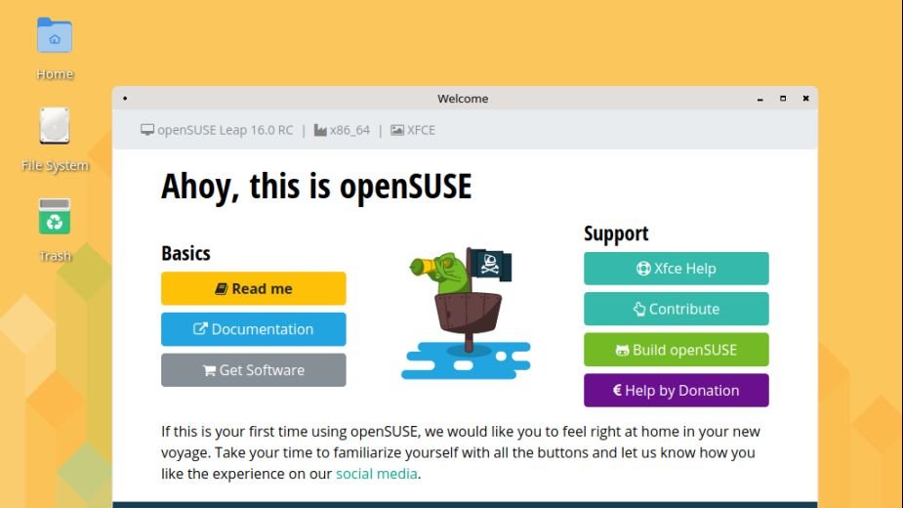Click the openSUSE Leap 16.0 RC label
The width and height of the screenshot is (903, 508).
[x=217, y=130]
